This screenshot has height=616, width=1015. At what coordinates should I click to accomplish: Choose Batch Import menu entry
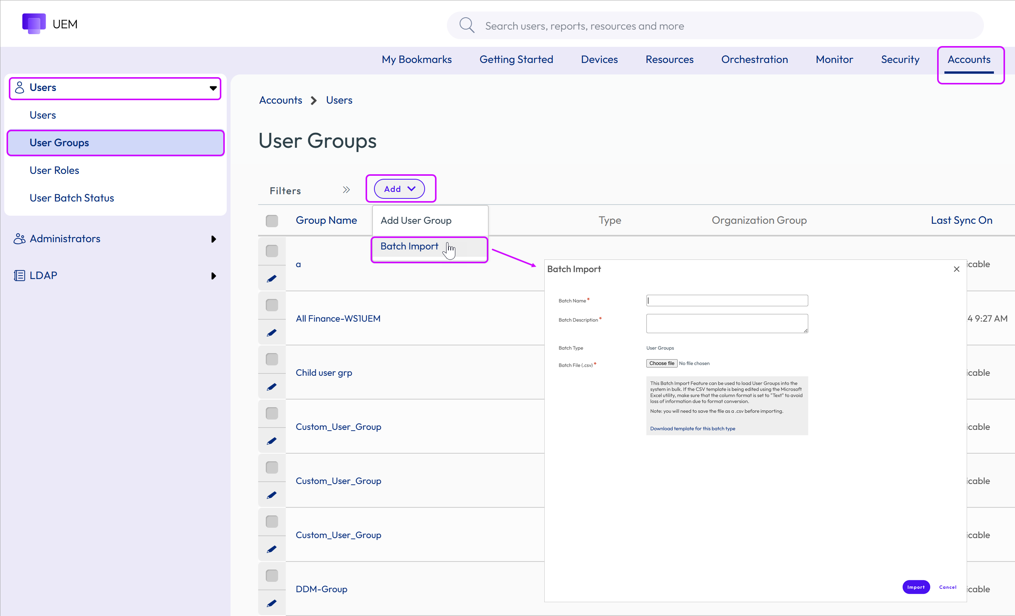pyautogui.click(x=430, y=246)
